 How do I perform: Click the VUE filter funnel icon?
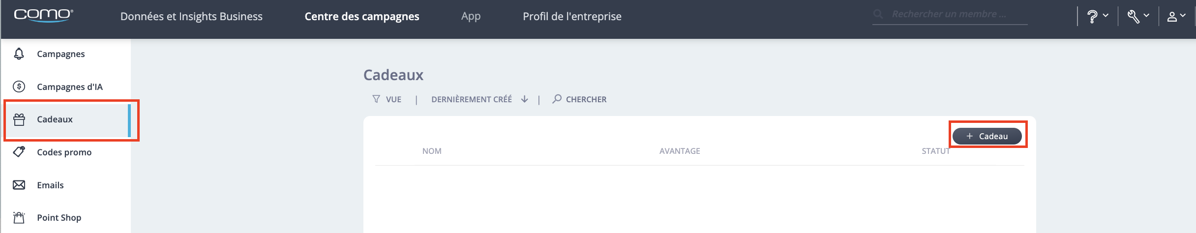coord(376,99)
